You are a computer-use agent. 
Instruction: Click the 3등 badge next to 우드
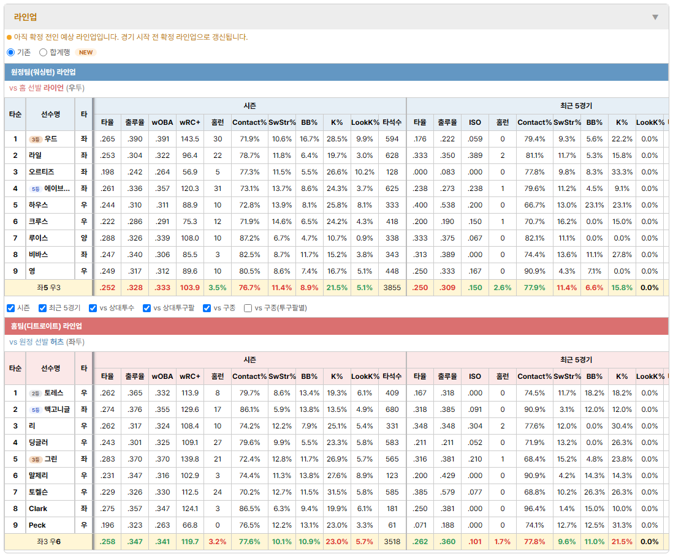tap(35, 140)
